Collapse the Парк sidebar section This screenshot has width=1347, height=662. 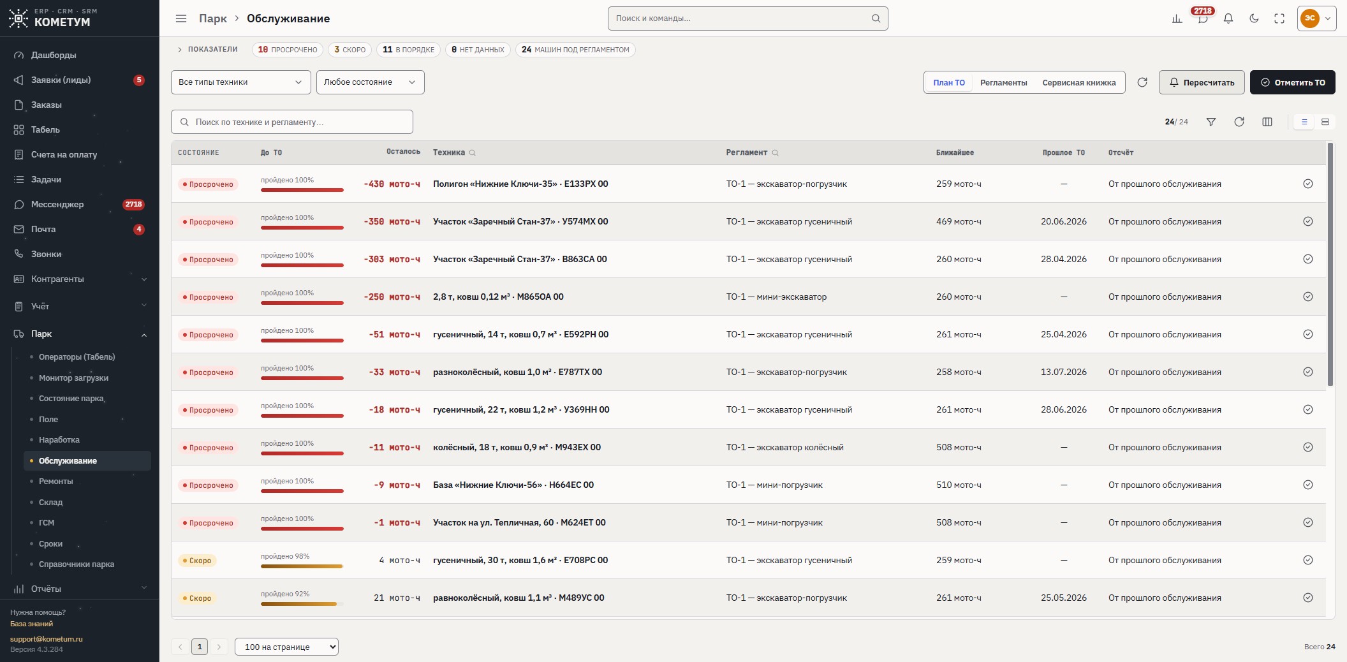(x=80, y=334)
